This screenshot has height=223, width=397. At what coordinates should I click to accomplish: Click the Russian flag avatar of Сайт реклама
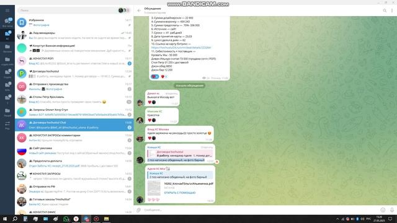(x=22, y=151)
